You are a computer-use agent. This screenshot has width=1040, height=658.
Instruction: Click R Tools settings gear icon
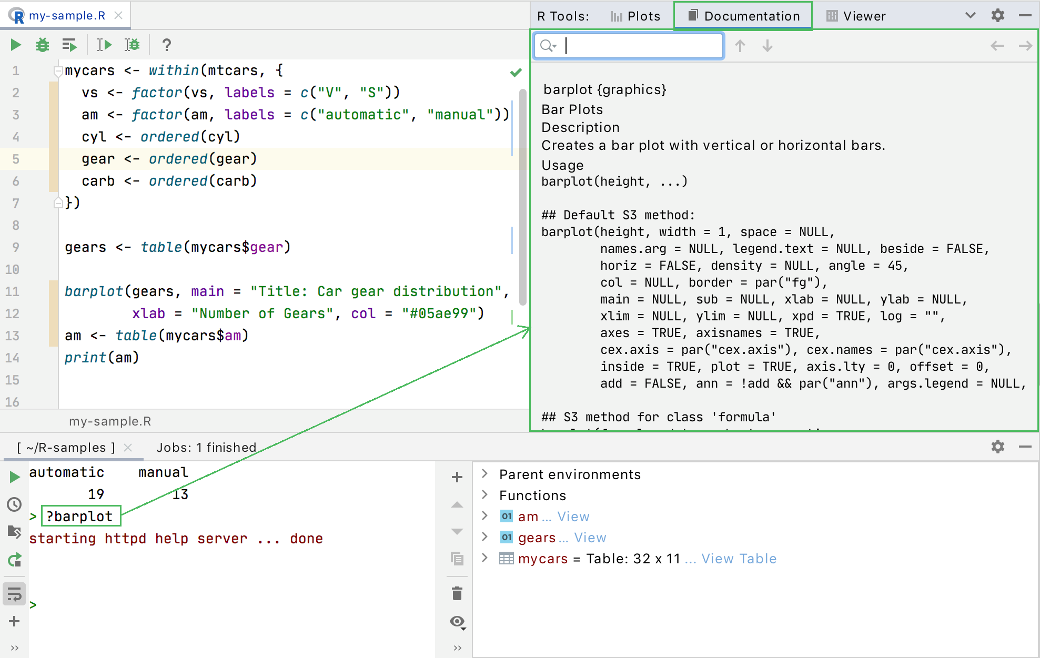point(997,16)
